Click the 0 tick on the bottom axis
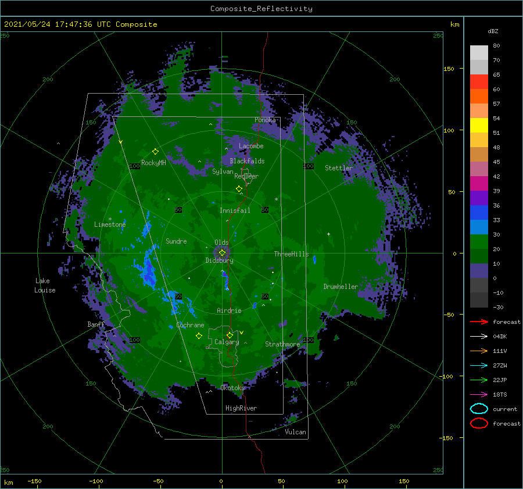This screenshot has height=489, width=523. click(221, 481)
